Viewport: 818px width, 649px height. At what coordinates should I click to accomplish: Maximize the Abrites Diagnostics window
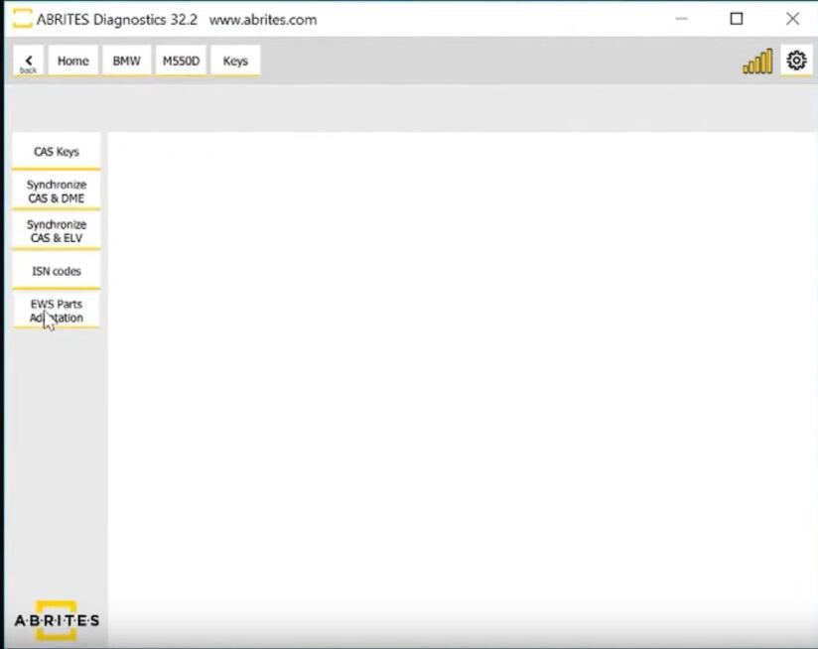click(736, 19)
